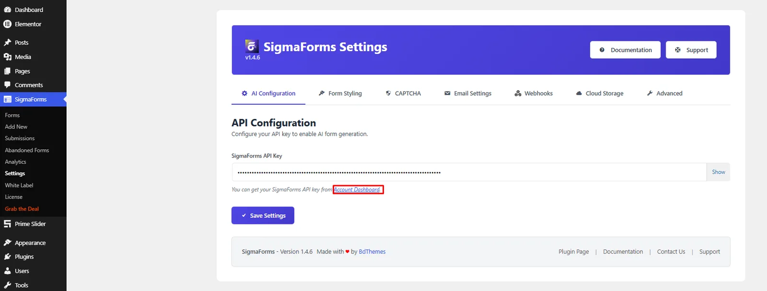This screenshot has width=767, height=291.
Task: Open the Advanced tab
Action: pyautogui.click(x=664, y=93)
